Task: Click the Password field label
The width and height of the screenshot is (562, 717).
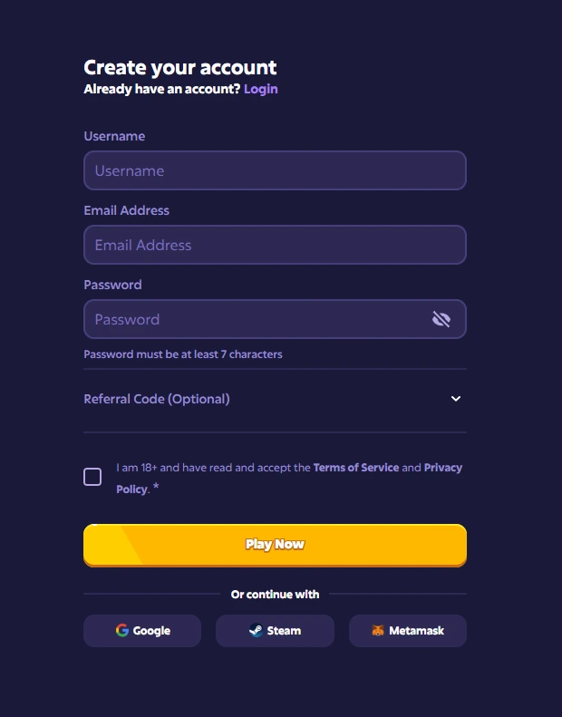Action: (112, 285)
